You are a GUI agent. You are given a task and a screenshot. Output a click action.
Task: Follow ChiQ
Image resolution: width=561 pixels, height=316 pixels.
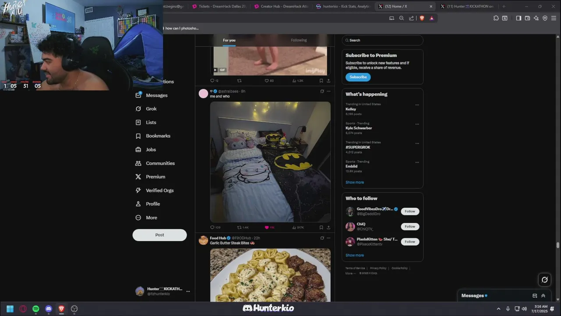[410, 226]
